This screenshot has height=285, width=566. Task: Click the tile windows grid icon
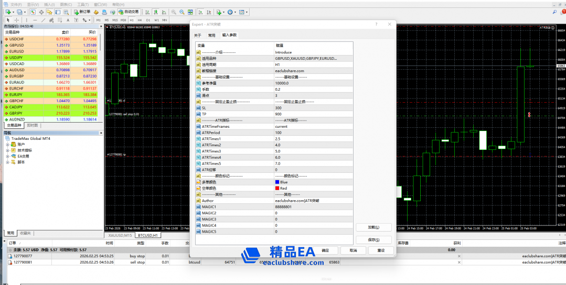[190, 12]
